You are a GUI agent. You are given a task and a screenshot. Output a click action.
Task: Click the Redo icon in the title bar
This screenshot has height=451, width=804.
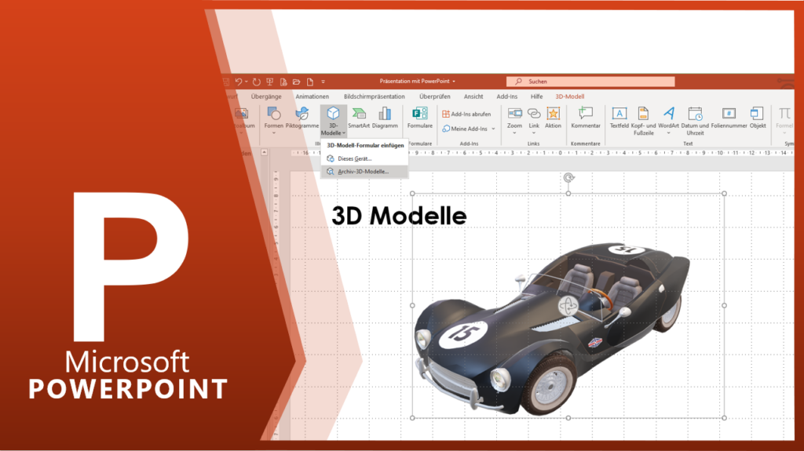[257, 82]
